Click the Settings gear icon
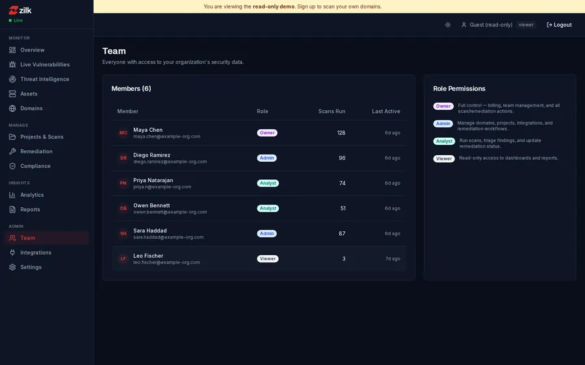Screen dimensions: 585x365 (x=12, y=267)
